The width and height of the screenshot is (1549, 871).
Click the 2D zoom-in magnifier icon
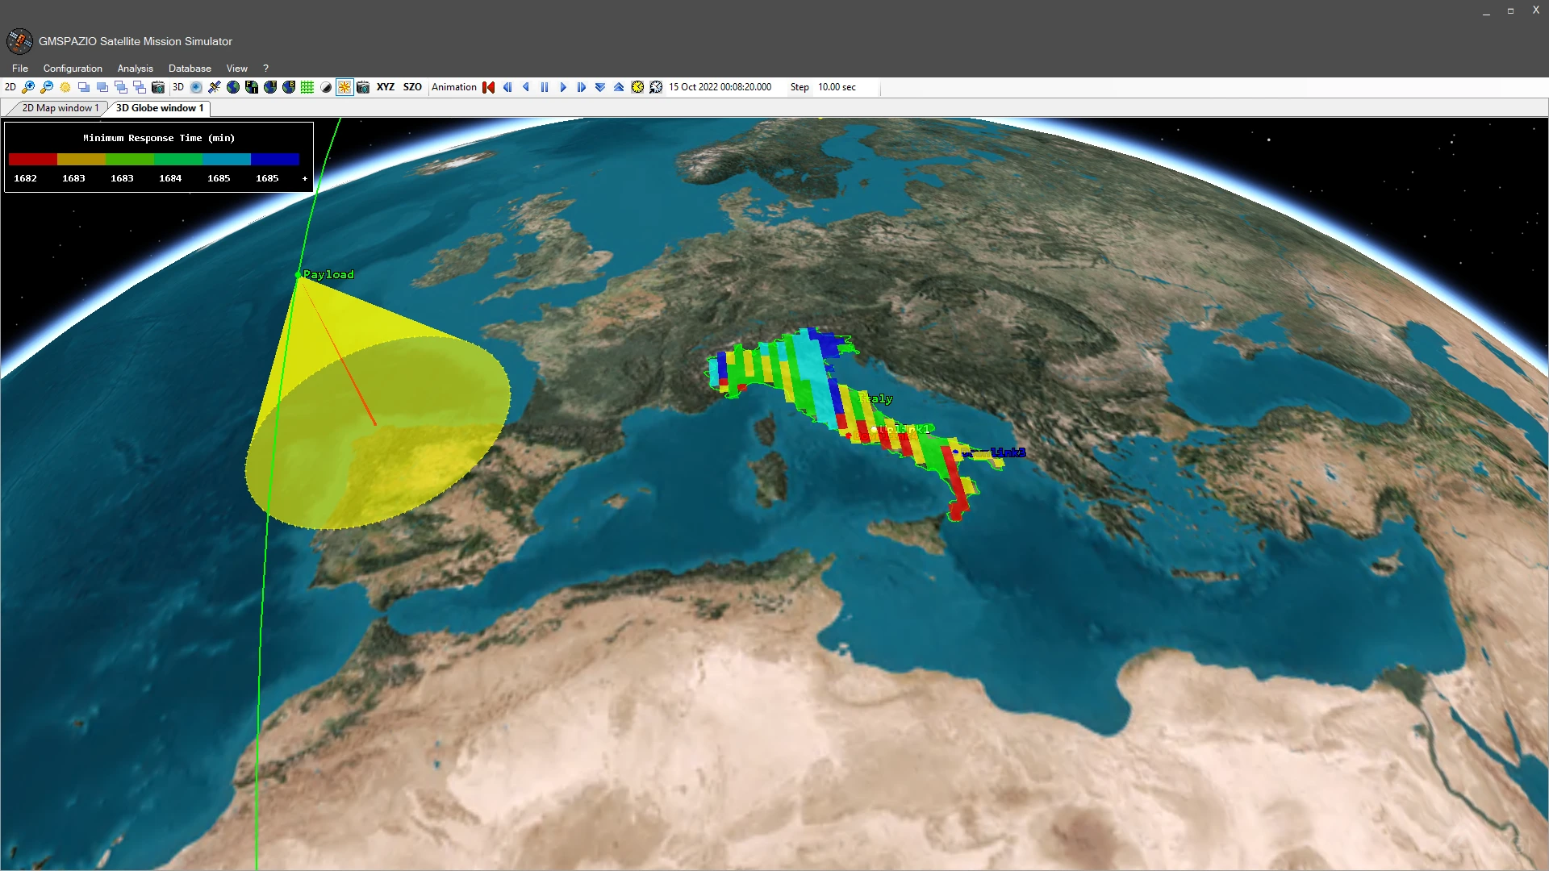28,87
